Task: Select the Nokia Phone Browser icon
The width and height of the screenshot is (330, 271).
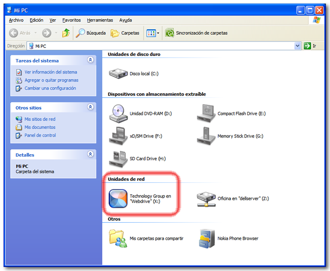Action: click(x=207, y=238)
